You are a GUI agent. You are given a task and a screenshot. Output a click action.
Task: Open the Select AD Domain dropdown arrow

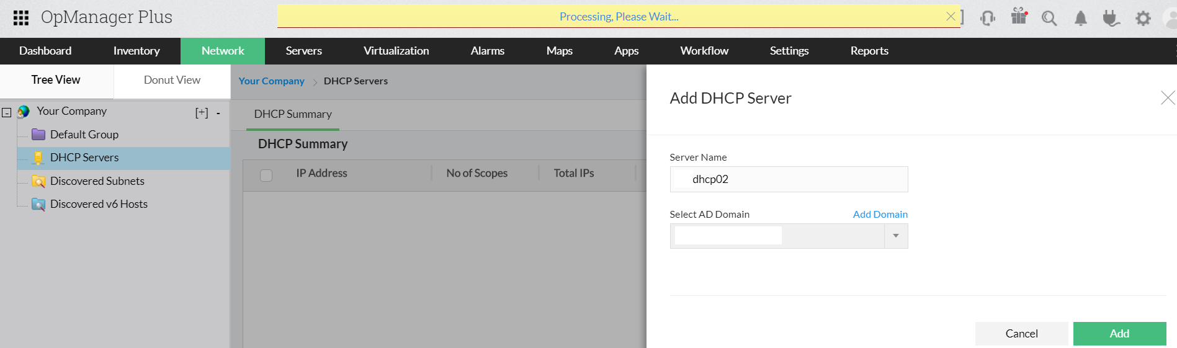[x=896, y=236]
